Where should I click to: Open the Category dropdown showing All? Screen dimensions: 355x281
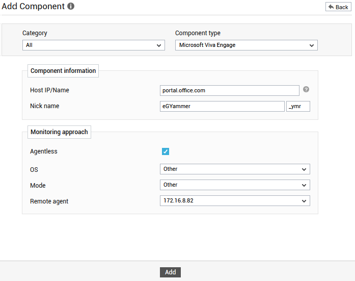[x=94, y=45]
